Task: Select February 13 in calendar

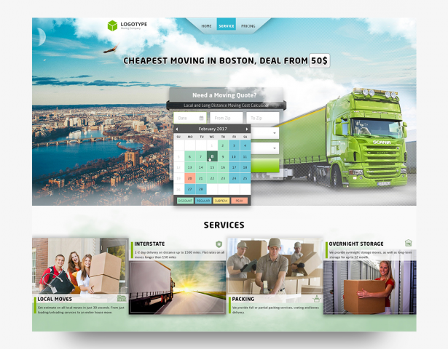Action: click(189, 167)
